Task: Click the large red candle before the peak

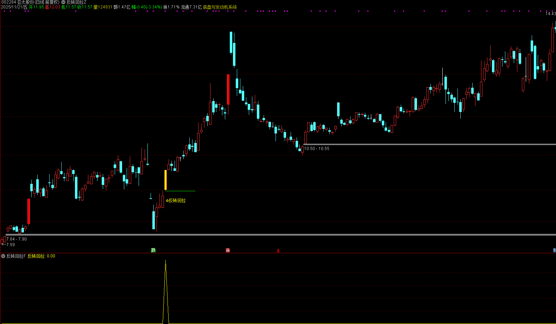Action: [x=228, y=89]
